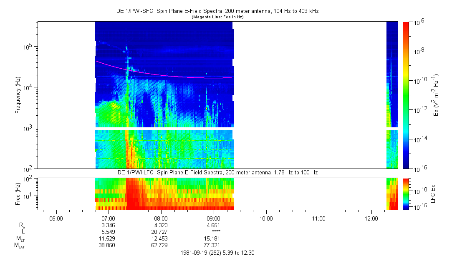
Task: Click the 10:00 time axis label
Action: (x=266, y=218)
